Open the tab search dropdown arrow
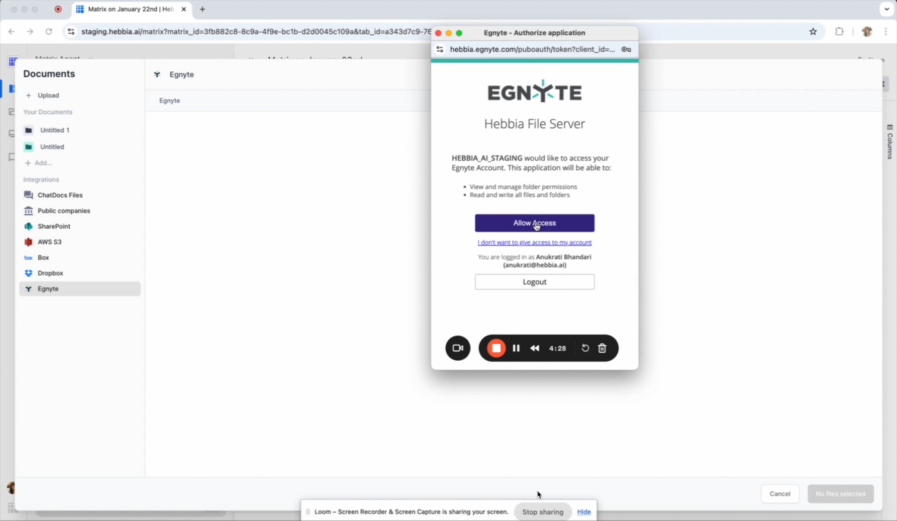Screen dimensions: 897x521 887,9
